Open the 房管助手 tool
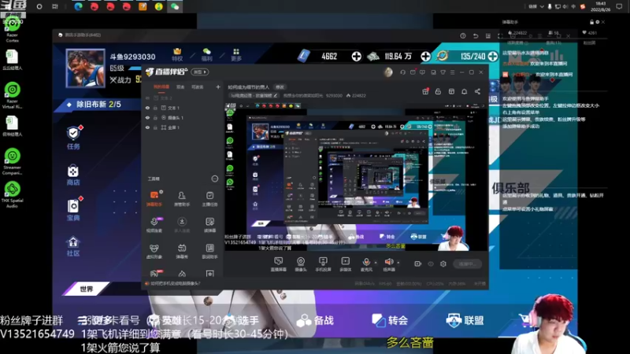 (x=182, y=198)
